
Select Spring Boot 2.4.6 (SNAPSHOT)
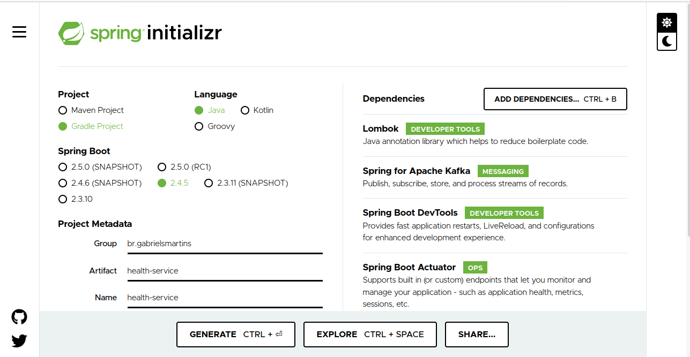pyautogui.click(x=100, y=183)
